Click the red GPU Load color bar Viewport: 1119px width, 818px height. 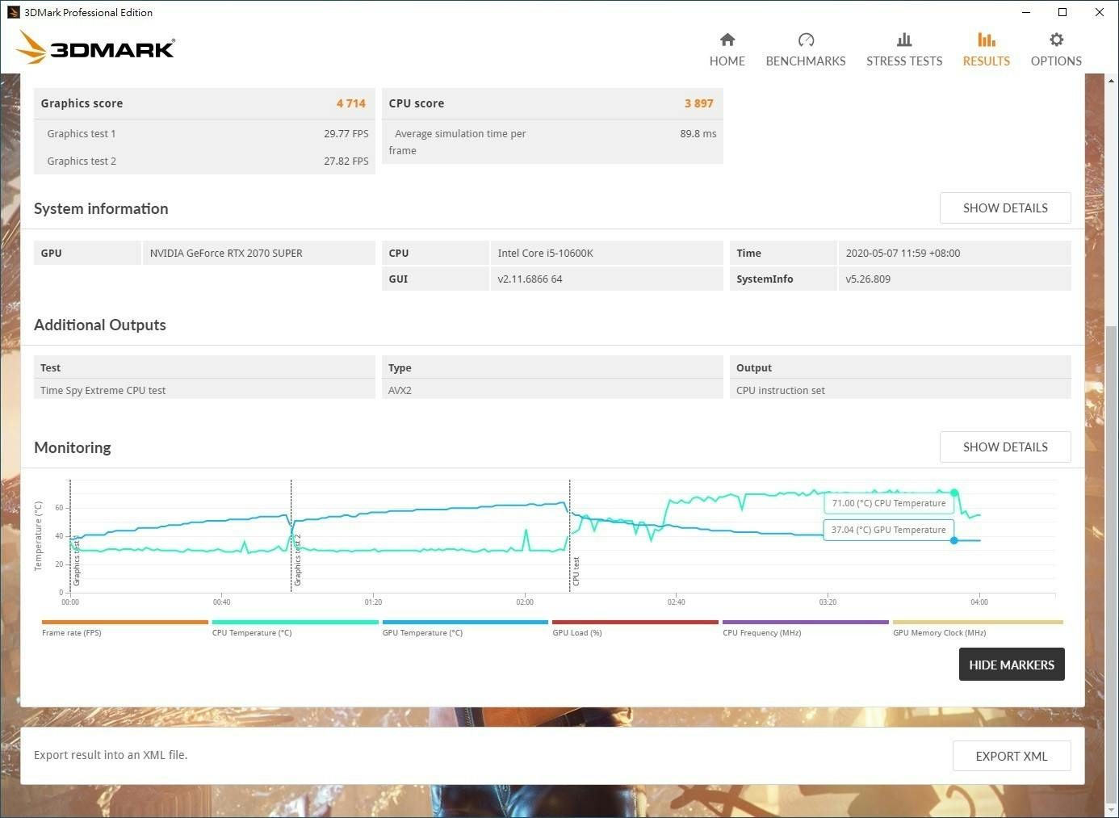click(x=635, y=622)
